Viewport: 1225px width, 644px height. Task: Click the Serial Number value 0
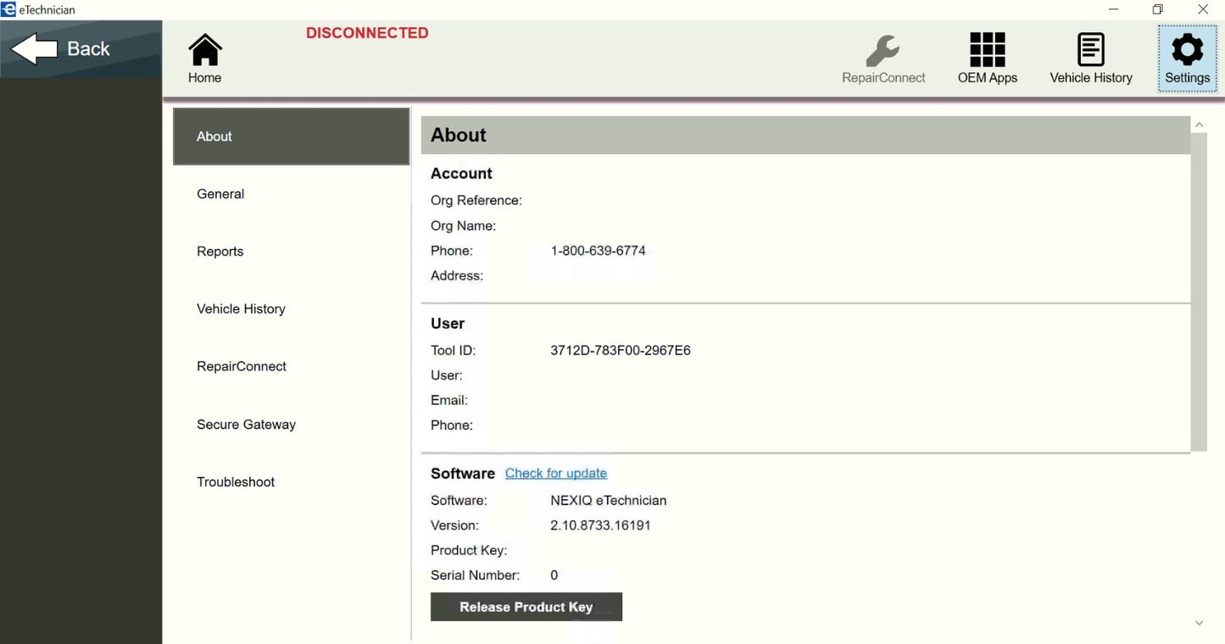(x=554, y=575)
